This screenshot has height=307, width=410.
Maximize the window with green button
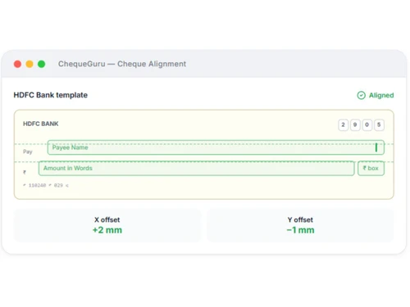point(42,64)
